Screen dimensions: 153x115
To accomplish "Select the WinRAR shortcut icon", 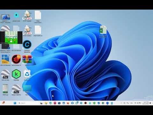I will point(27,59).
